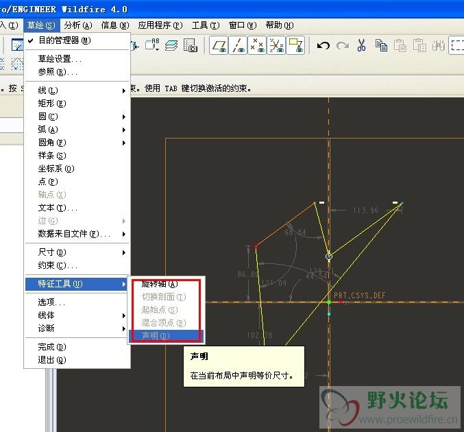Click the 86.80 dimension value
The width and height of the screenshot is (464, 432).
click(x=247, y=274)
